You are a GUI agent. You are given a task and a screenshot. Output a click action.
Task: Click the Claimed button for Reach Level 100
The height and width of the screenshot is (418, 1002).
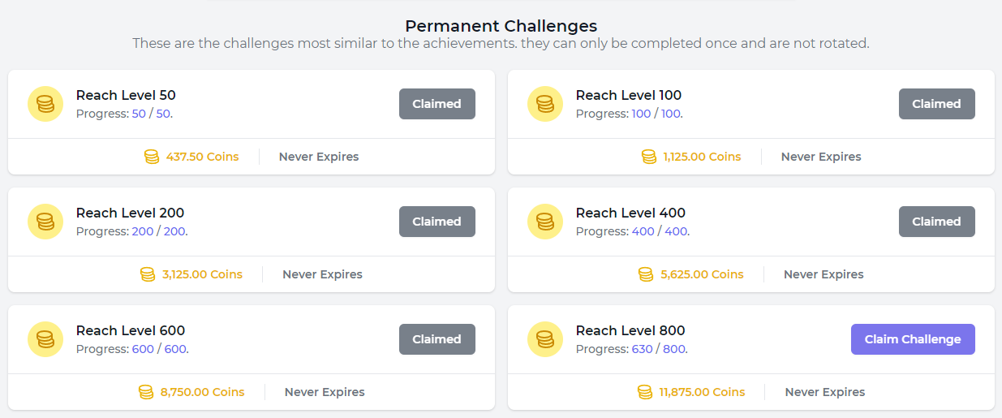[x=936, y=104]
